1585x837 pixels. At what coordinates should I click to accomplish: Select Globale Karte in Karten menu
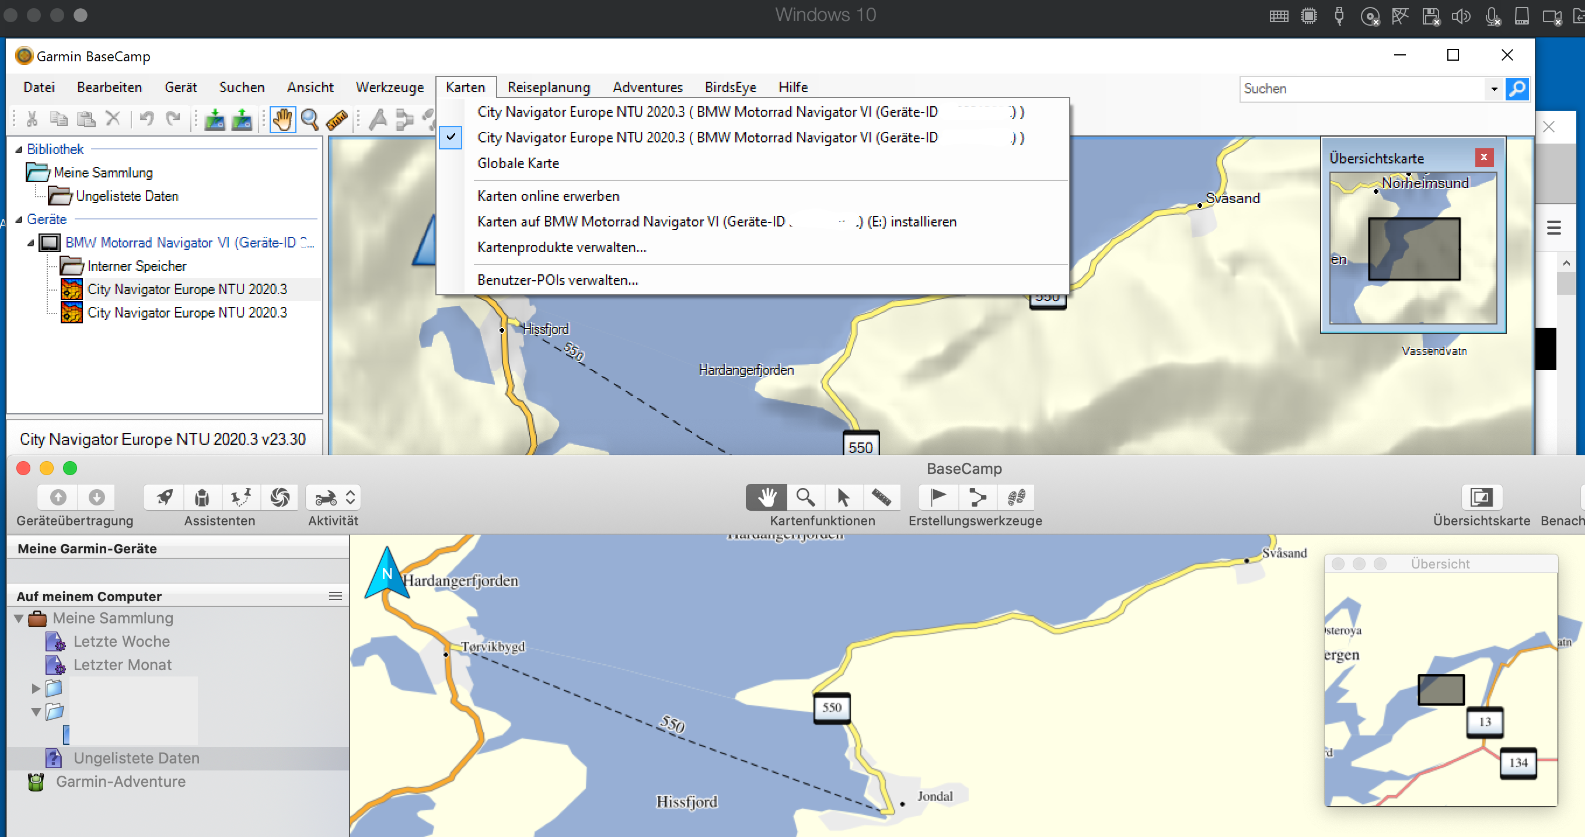[518, 163]
